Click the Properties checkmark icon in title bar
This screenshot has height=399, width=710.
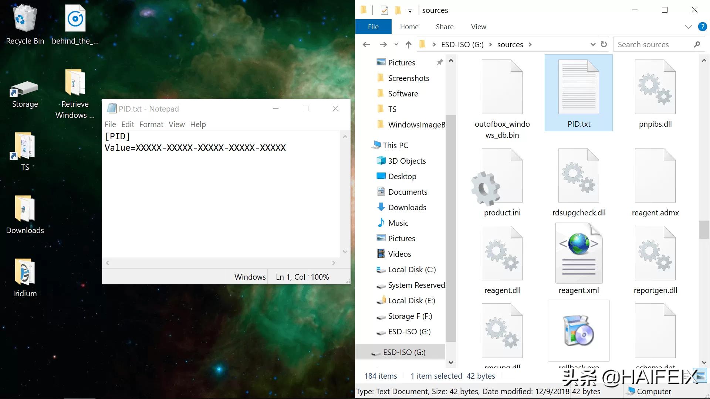pos(384,10)
